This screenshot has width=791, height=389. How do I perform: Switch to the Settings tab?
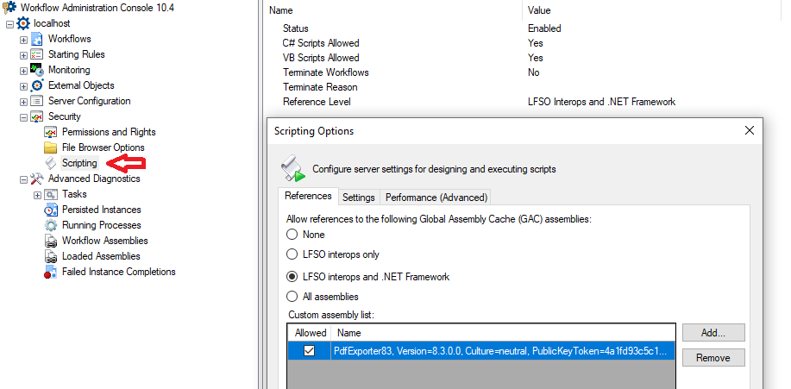(358, 198)
